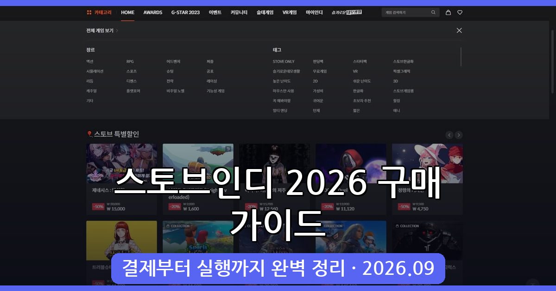The width and height of the screenshot is (556, 291).
Task: Choose the 픽셀그래픽 tag
Action: [402, 71]
